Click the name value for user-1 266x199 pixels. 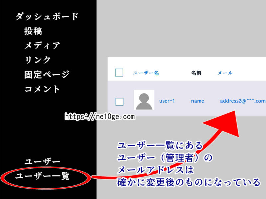coord(198,101)
